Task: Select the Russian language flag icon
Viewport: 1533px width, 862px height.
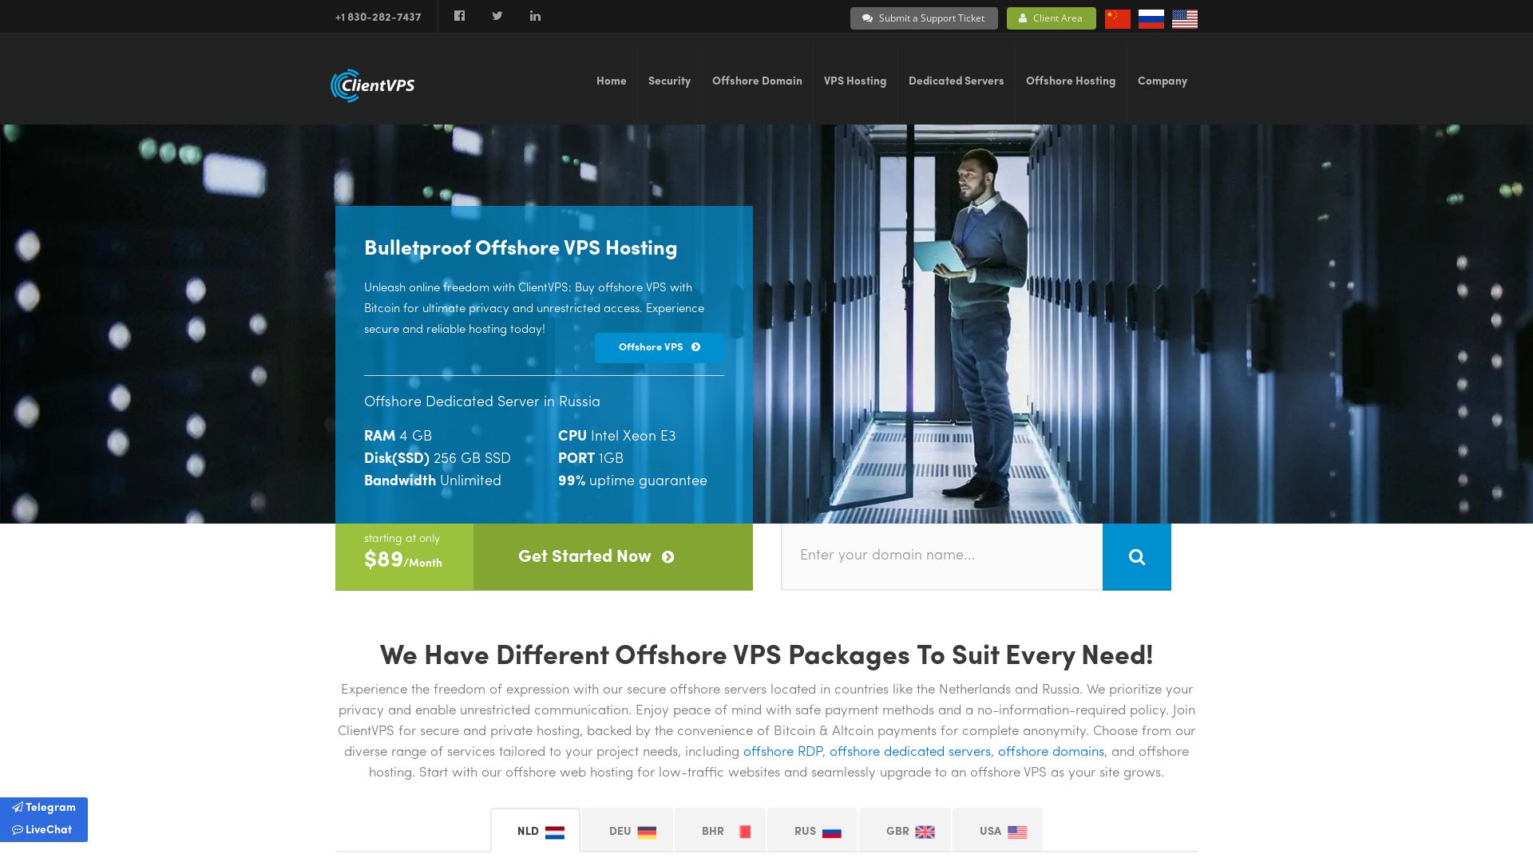Action: pos(1151,18)
